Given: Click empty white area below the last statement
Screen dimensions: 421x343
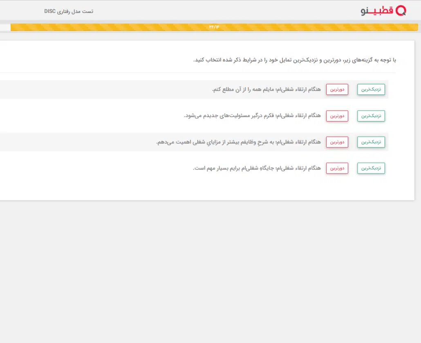Looking at the screenshot, I should pos(204,187).
